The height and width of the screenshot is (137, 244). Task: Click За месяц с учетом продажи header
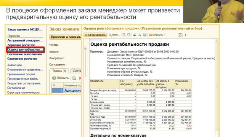165,84
